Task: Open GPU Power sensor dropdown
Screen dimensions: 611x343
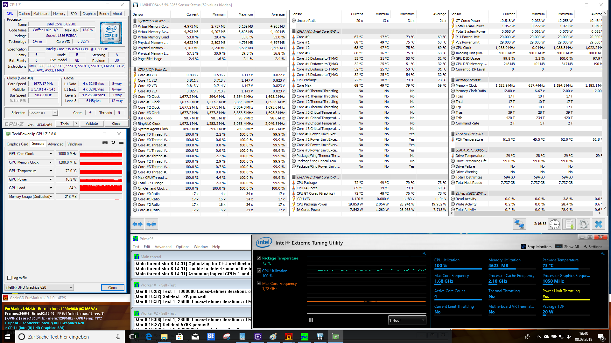Action: (51, 179)
